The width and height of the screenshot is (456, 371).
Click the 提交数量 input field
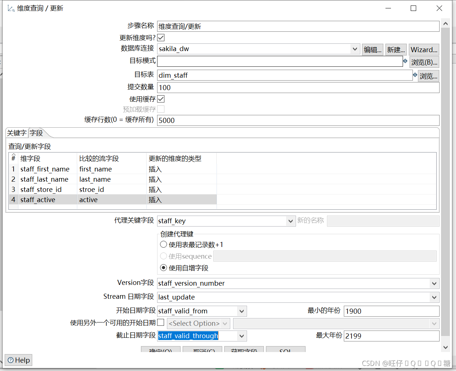[x=298, y=88]
